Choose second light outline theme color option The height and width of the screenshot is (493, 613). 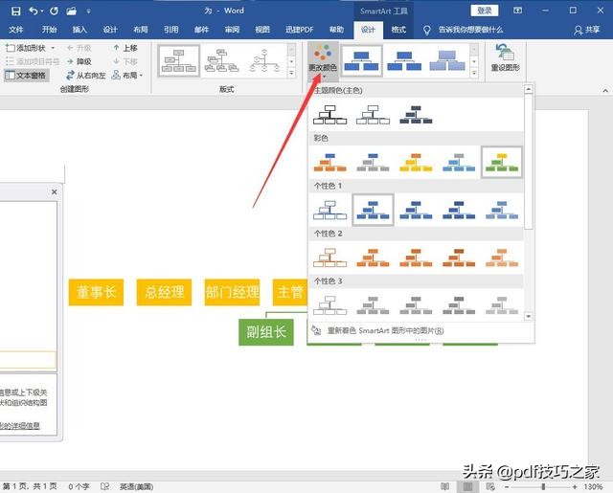click(x=373, y=115)
